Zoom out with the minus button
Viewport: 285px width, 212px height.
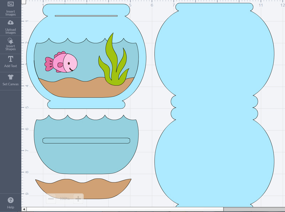coord(51,198)
